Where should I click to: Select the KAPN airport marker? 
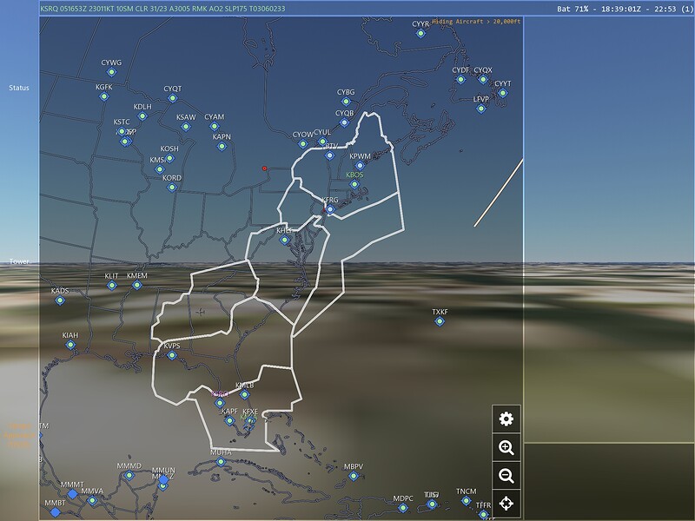(222, 146)
